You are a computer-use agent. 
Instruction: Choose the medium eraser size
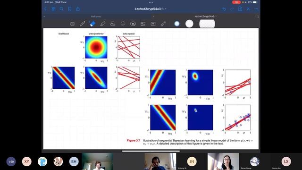click(189, 24)
